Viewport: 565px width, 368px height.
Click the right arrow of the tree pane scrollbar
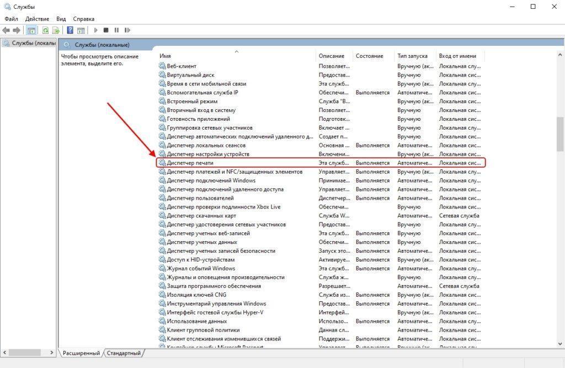pyautogui.click(x=51, y=353)
